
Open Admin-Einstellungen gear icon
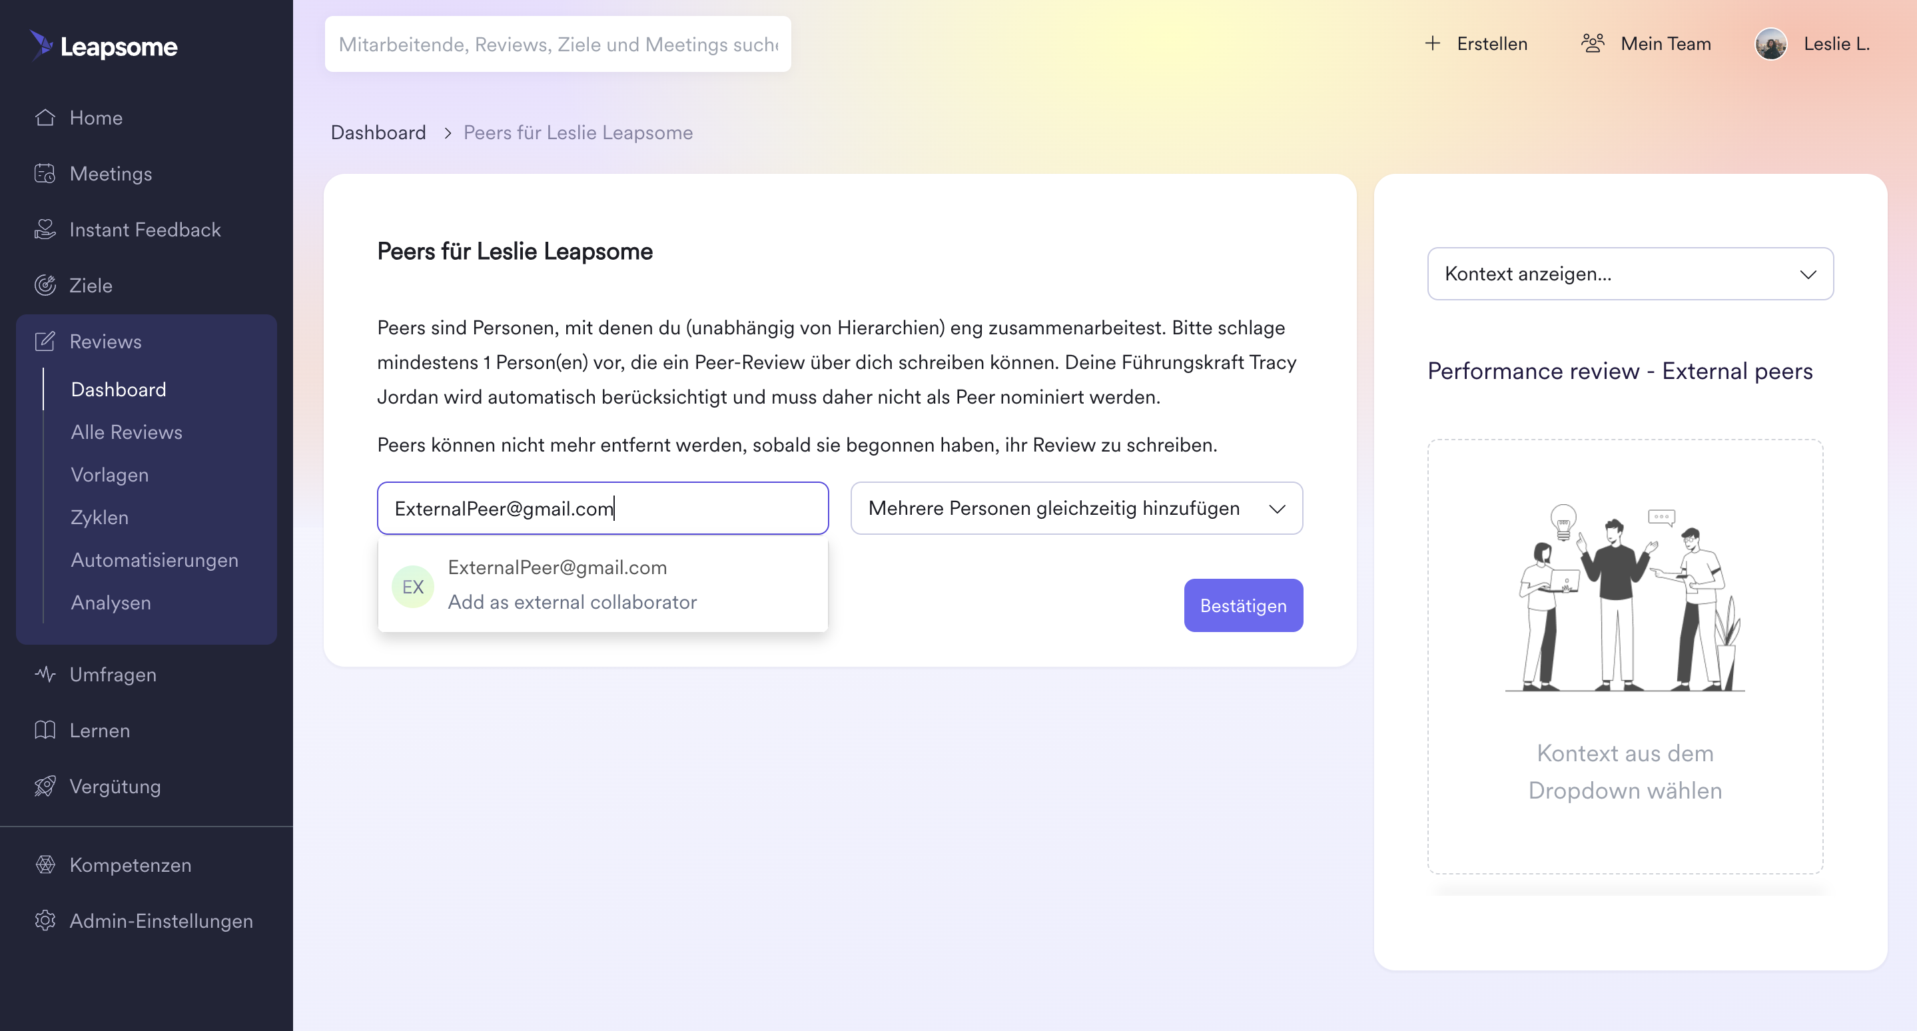45,920
